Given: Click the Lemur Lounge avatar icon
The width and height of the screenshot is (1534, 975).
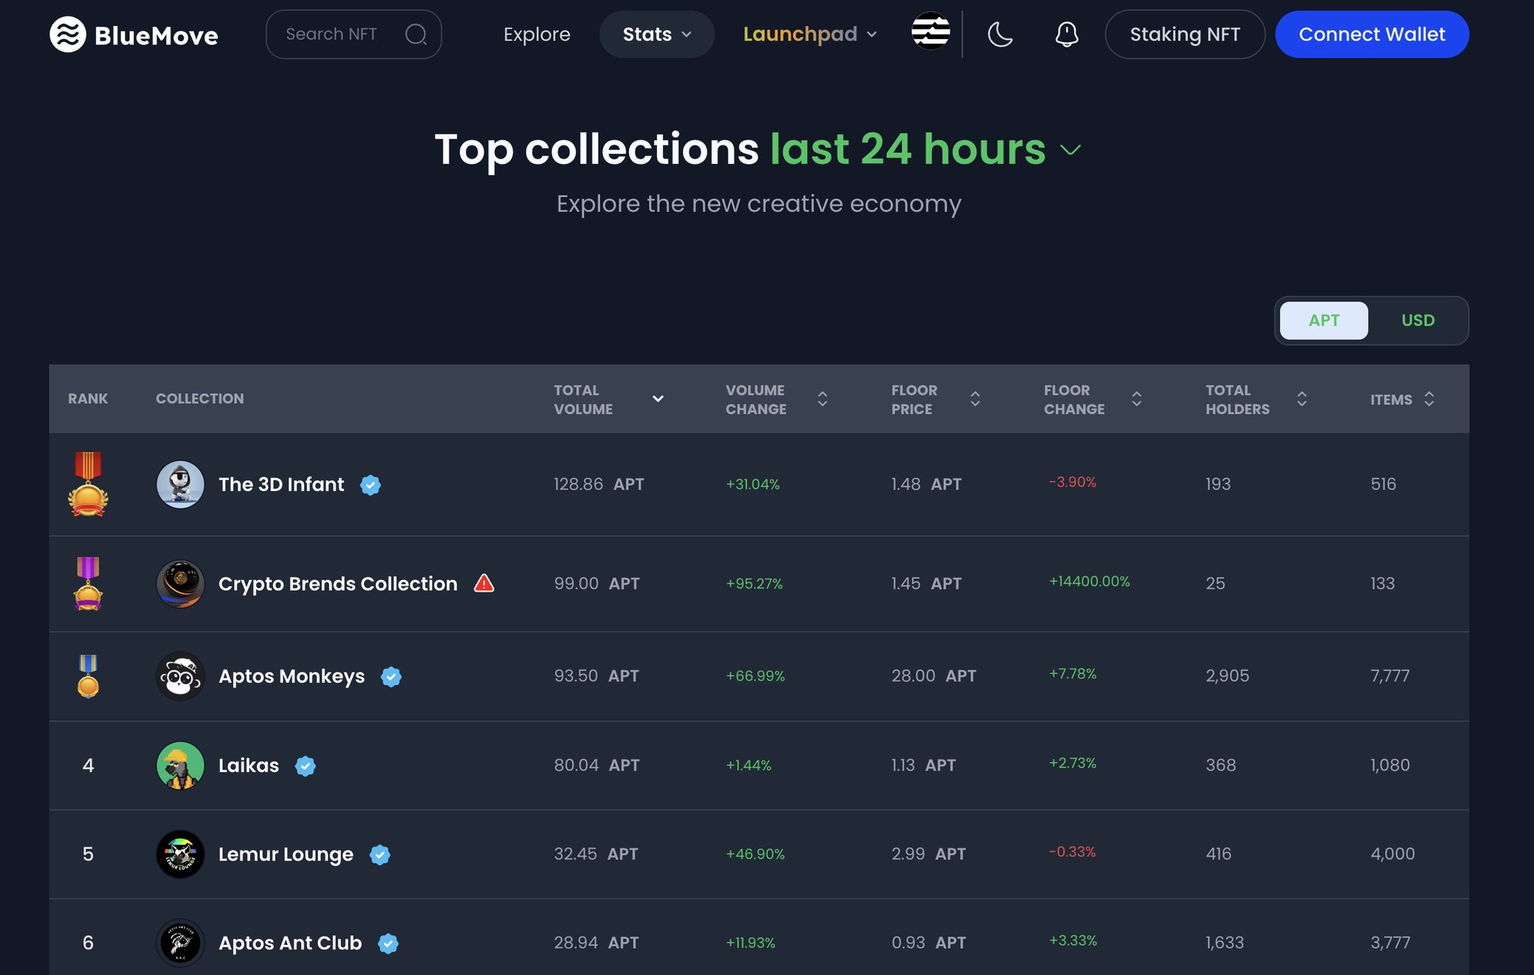Looking at the screenshot, I should (x=180, y=854).
